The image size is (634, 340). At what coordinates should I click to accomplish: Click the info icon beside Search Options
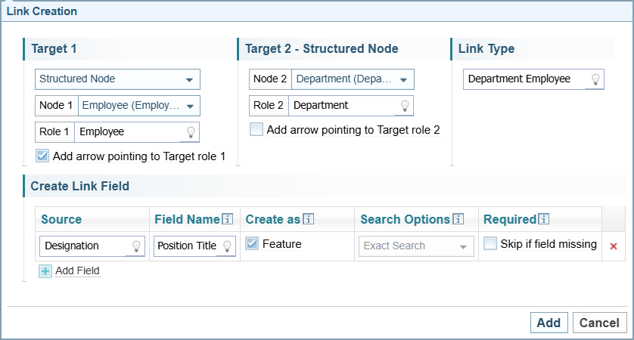(458, 220)
